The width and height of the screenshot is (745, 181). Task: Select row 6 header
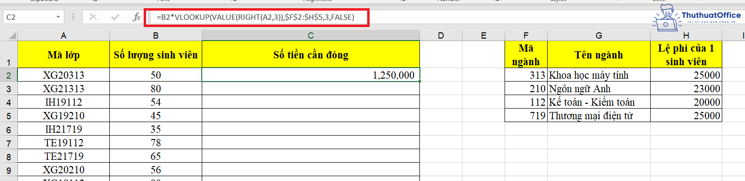(x=9, y=129)
